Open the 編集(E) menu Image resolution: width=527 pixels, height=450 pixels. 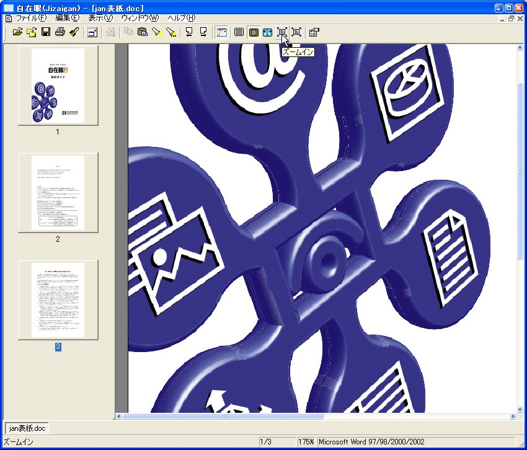68,18
